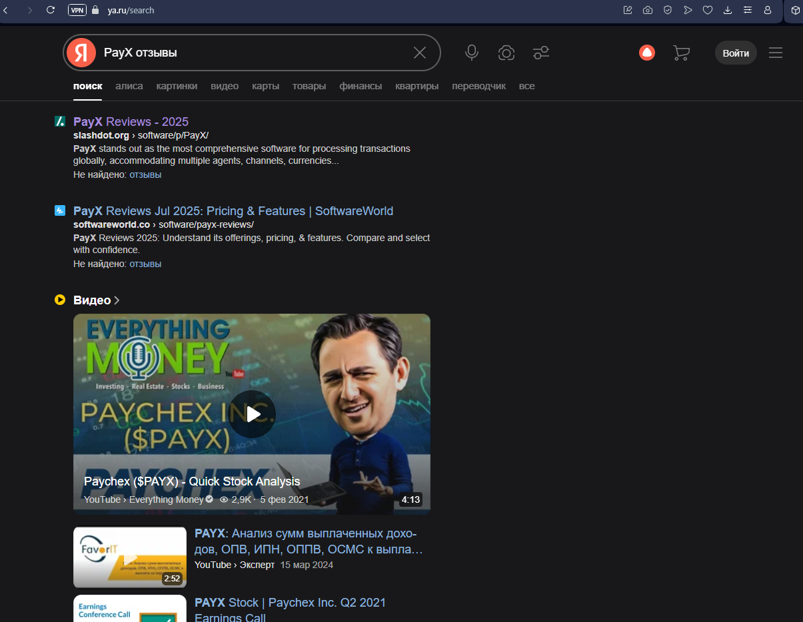This screenshot has width=803, height=622.
Task: Open the Earnings Conference Call thumbnail
Action: point(130,609)
